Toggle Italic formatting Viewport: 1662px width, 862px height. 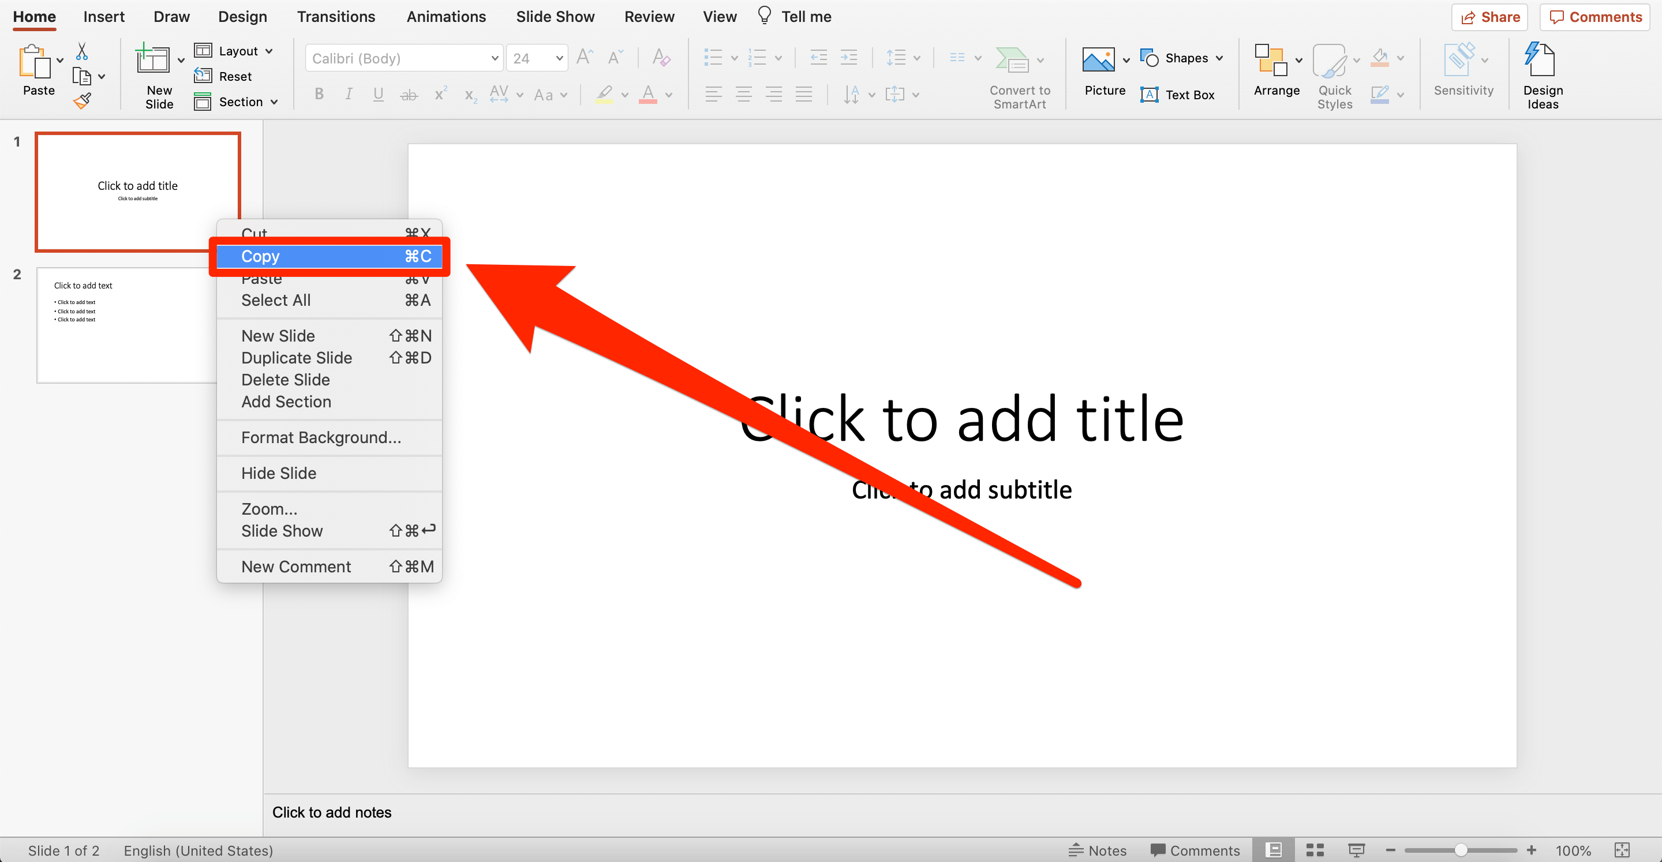point(349,94)
